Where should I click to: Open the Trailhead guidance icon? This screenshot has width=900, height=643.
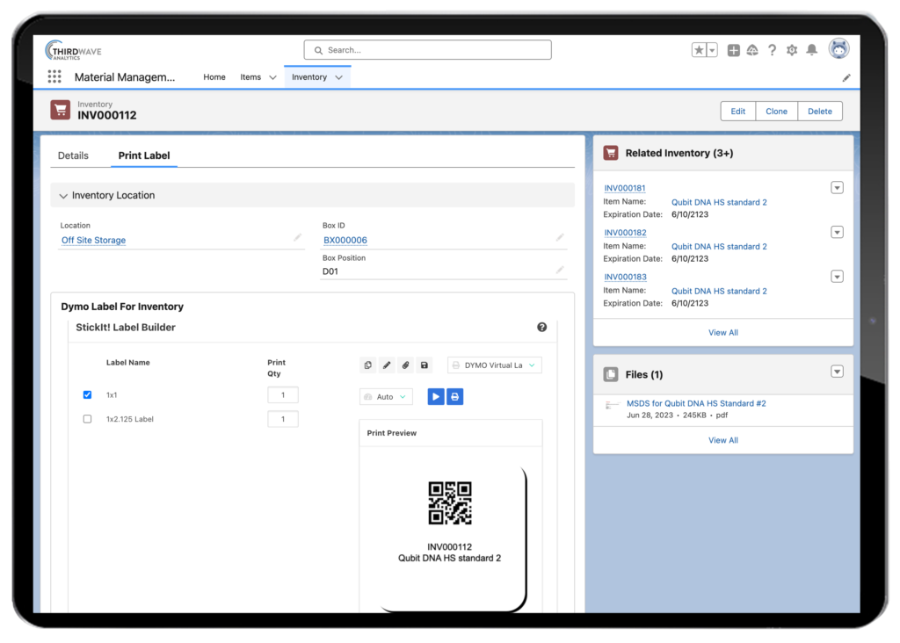click(x=752, y=50)
